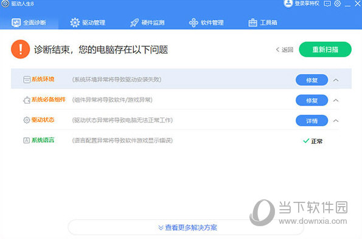
Task: Switch to the 全面诊断 tab
Action: (x=29, y=23)
